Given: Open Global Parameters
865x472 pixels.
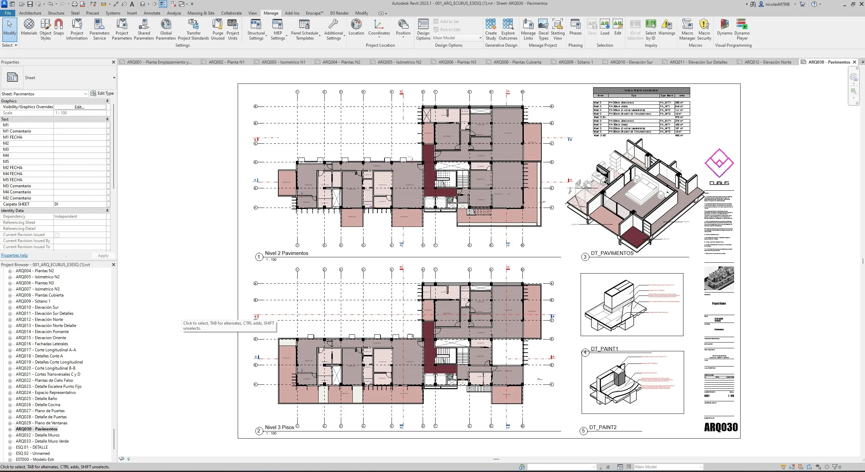Looking at the screenshot, I should click(166, 29).
